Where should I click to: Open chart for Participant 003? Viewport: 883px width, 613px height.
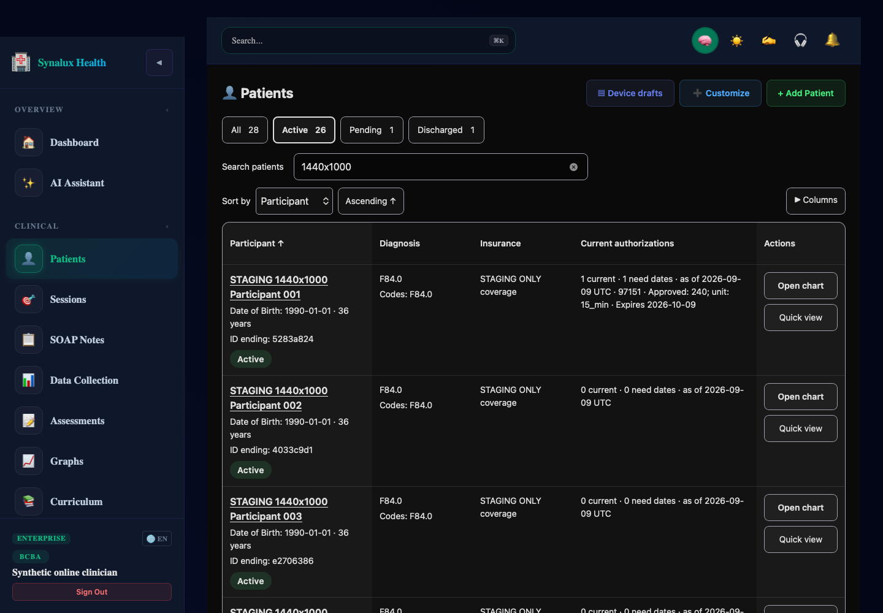pyautogui.click(x=801, y=508)
